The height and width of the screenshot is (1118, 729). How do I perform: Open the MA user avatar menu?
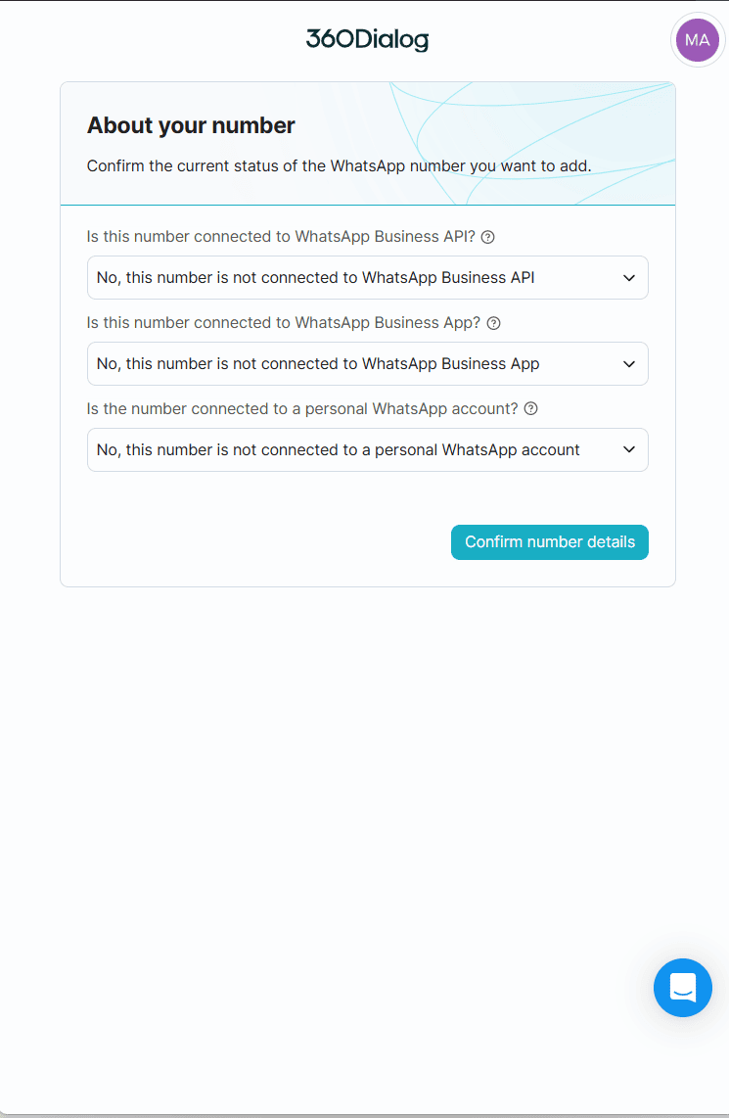697,40
